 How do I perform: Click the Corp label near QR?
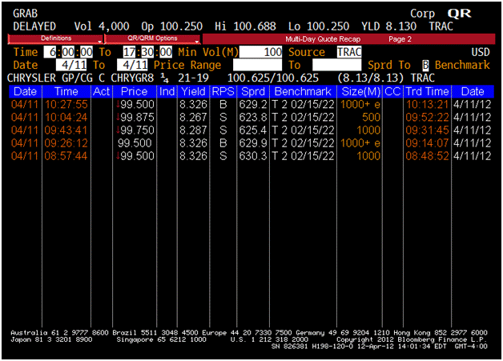pos(422,14)
